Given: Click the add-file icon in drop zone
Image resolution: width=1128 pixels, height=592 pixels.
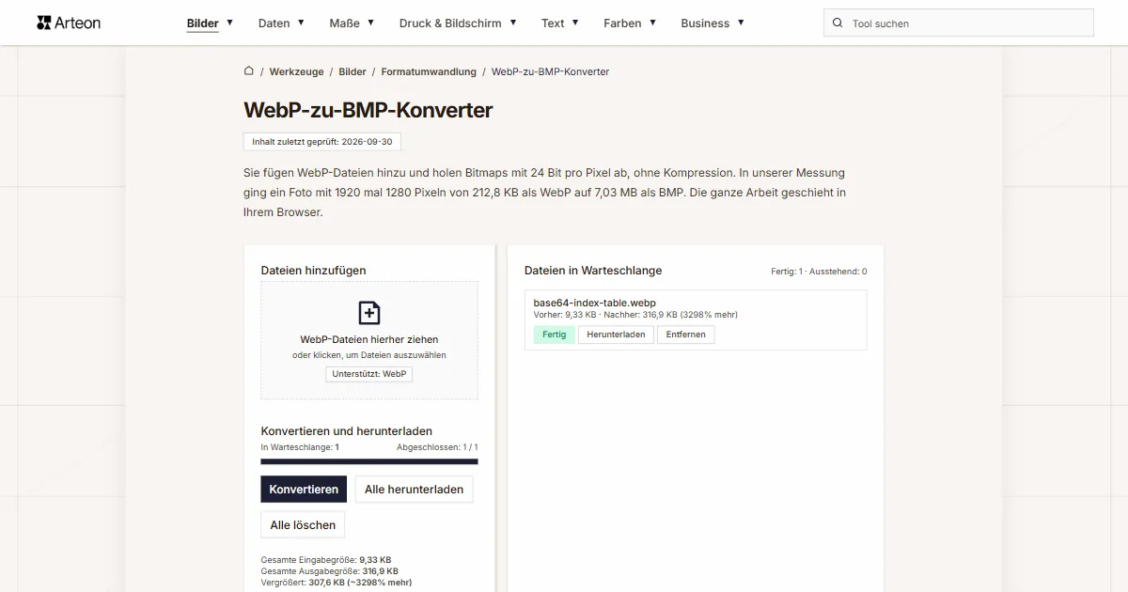Looking at the screenshot, I should tap(369, 313).
